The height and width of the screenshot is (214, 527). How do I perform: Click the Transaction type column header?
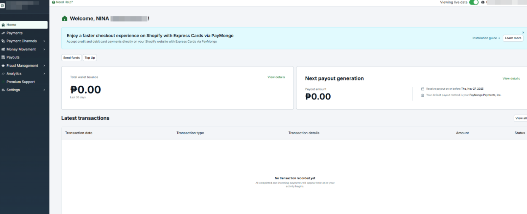click(x=190, y=133)
